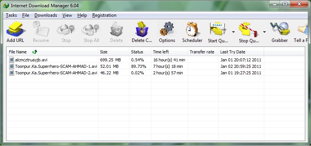Select Toonpur.Ka.Superrhero-SCAM-AHMAD-2.avi file name
Screen dimensions: 311x146
tap(56, 73)
